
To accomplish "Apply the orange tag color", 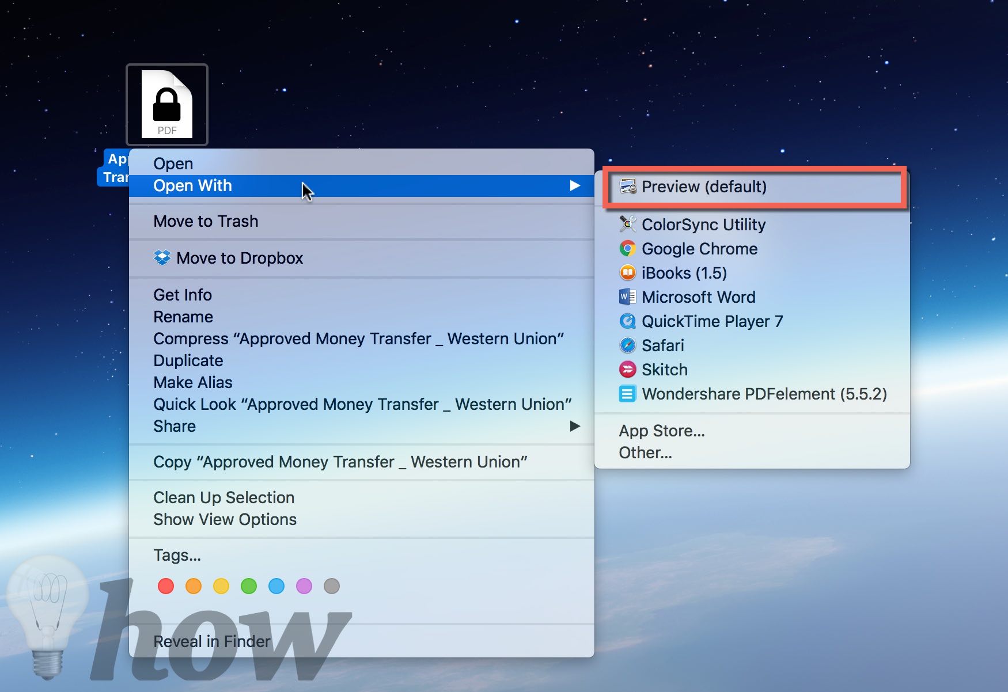I will point(194,586).
